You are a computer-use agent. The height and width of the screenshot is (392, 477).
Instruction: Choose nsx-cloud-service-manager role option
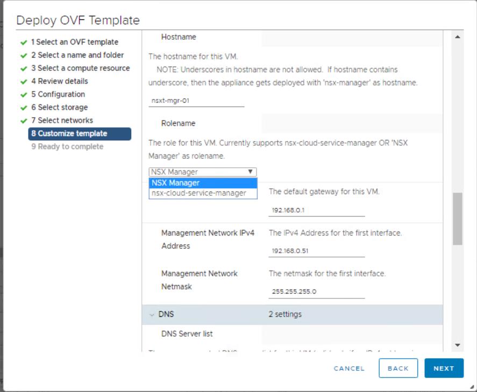click(203, 193)
